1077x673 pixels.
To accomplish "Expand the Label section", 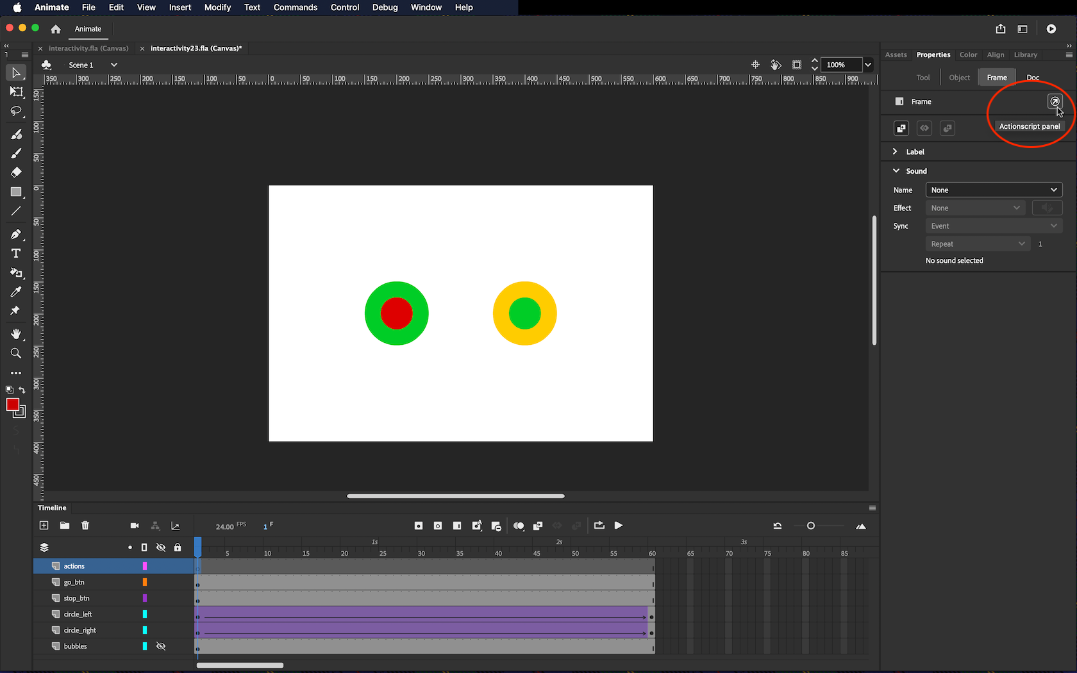I will point(896,152).
